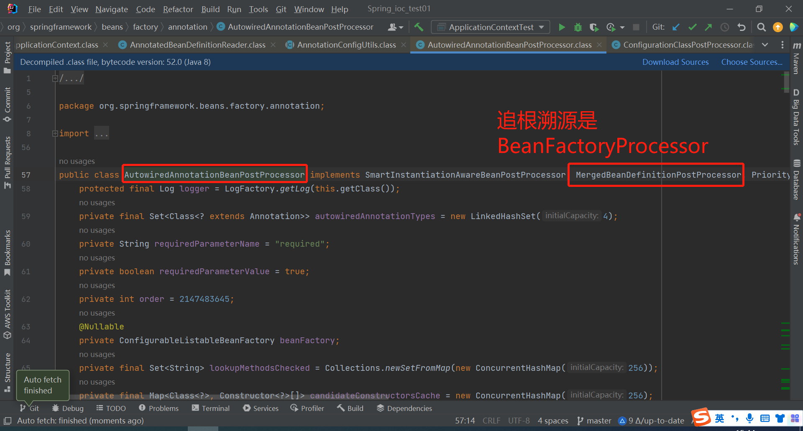The height and width of the screenshot is (431, 803).
Task: Open the Profiler tool window
Action: (x=307, y=408)
